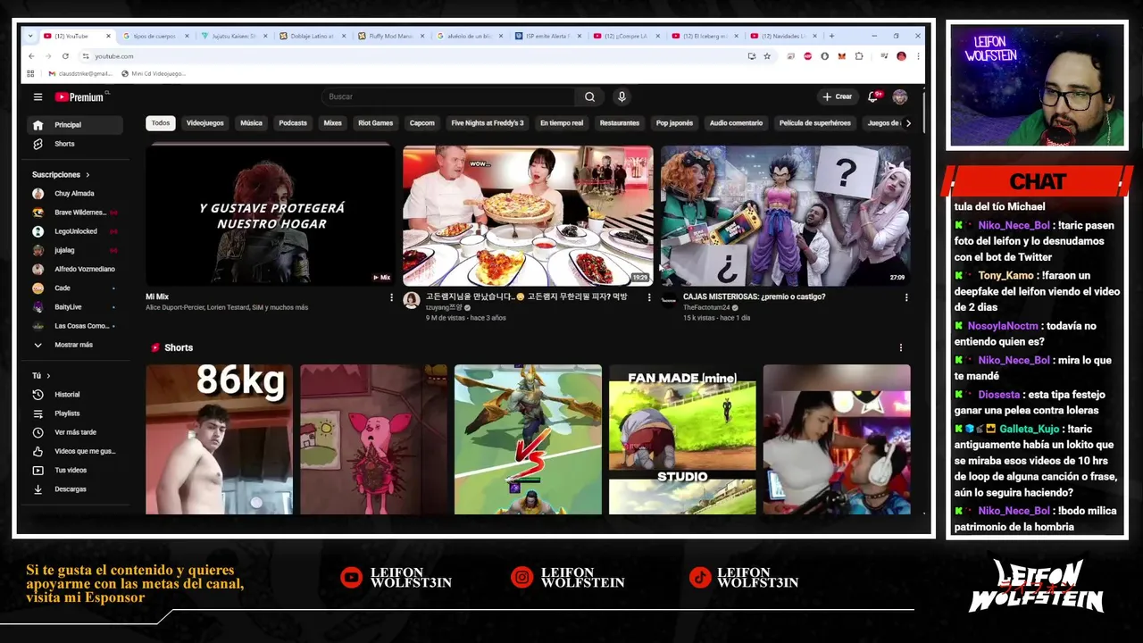Viewport: 1143px width, 643px height.
Task: Open the FAN MADE (mine) Short
Action: point(682,439)
